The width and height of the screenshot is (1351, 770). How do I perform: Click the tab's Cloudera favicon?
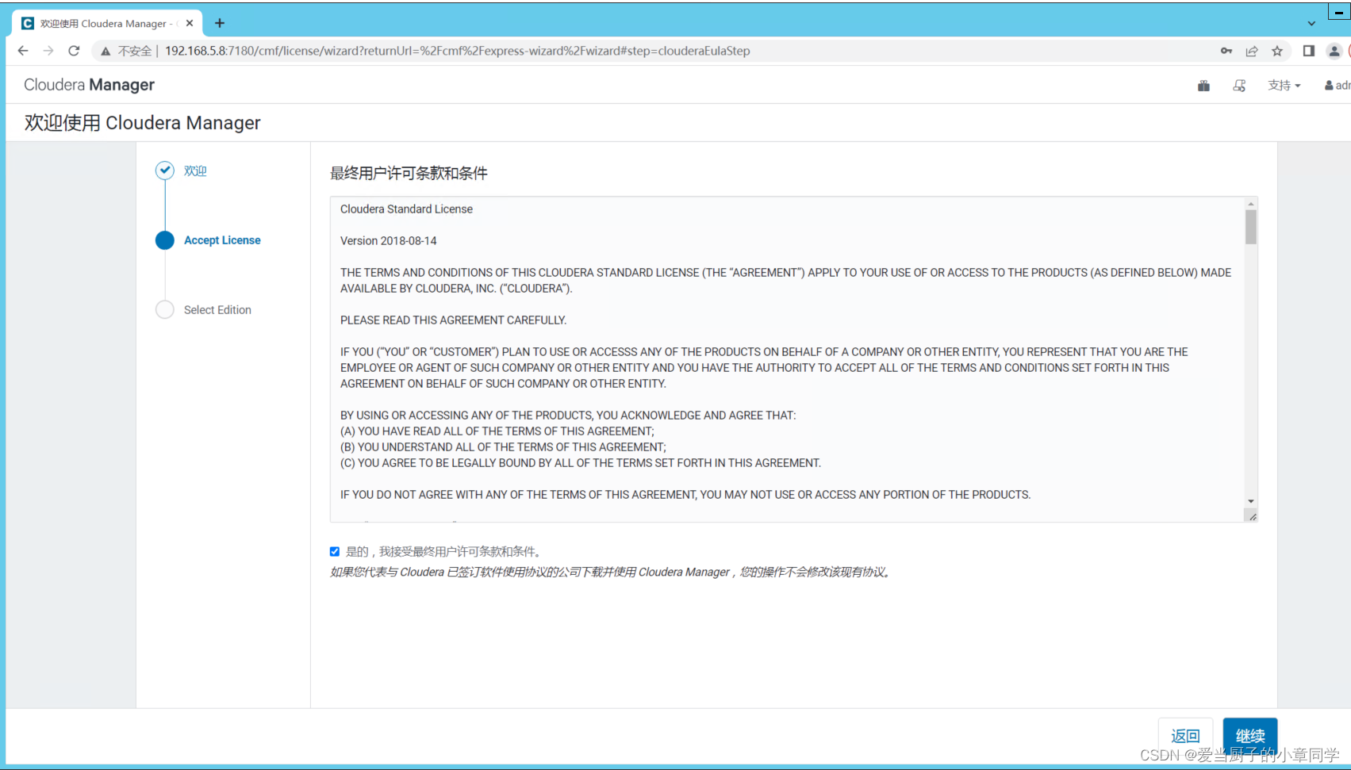[28, 23]
